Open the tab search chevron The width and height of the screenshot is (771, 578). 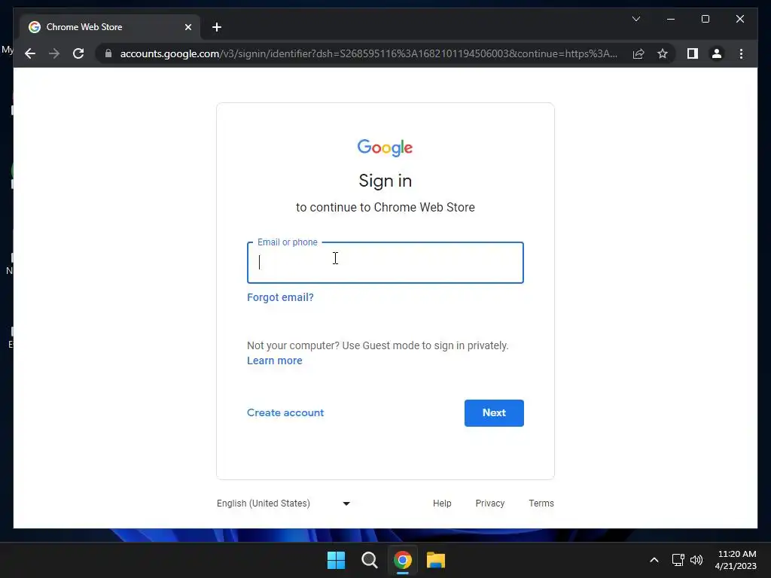[635, 19]
